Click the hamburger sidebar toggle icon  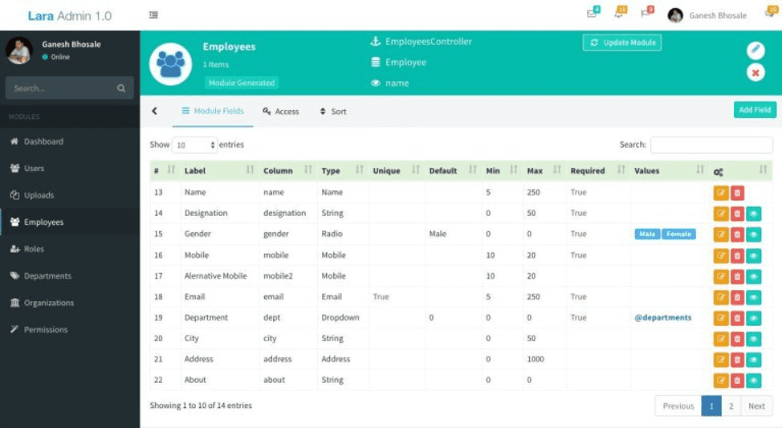click(153, 15)
